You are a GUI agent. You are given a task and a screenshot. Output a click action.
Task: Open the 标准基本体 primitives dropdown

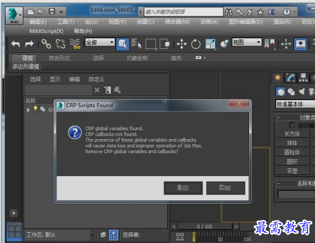pyautogui.click(x=295, y=104)
